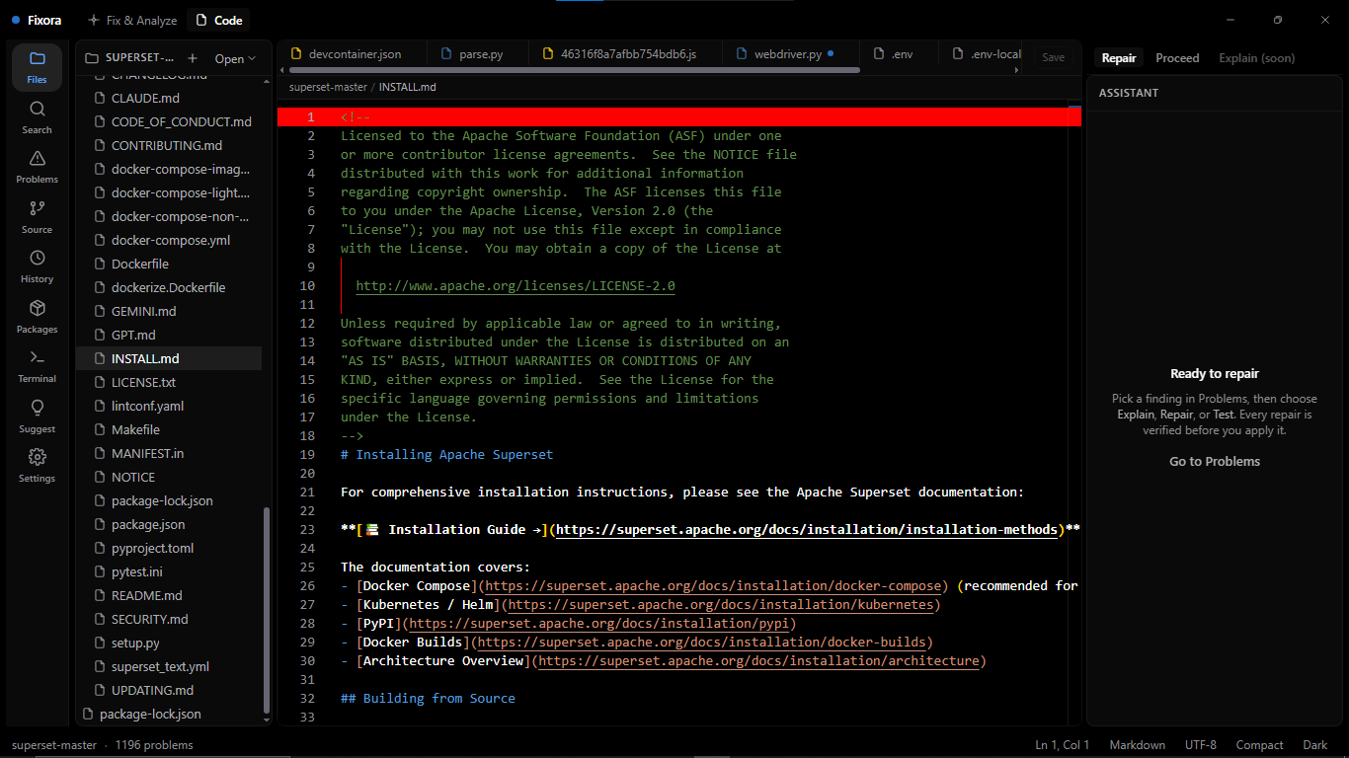Open CODE_OF_CONDUCT.md in file tree
Viewport: 1349px width, 758px height.
click(x=182, y=121)
